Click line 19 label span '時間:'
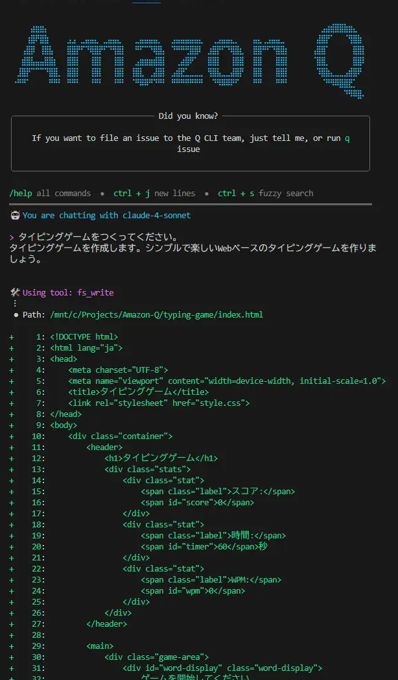Screen dimensions: 398x680 213,536
